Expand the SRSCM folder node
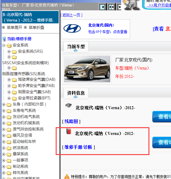Viewport: 171px width, 179px height. pyautogui.click(x=9, y=57)
